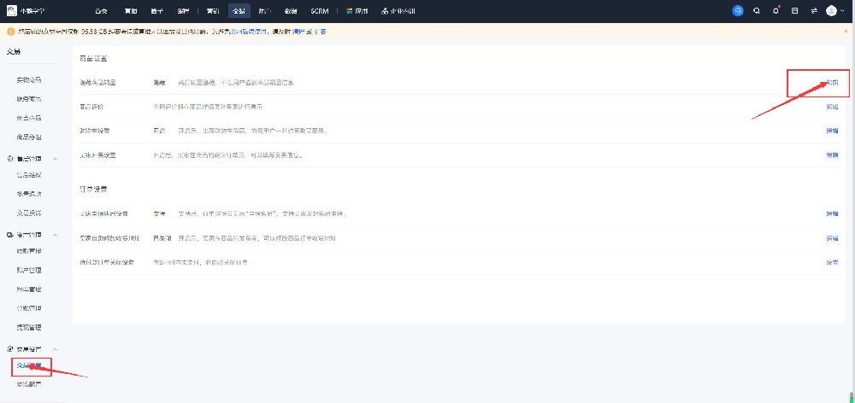Select the highlighted 交易设置 sidebar item
Image resolution: width=855 pixels, height=403 pixels.
[x=29, y=365]
